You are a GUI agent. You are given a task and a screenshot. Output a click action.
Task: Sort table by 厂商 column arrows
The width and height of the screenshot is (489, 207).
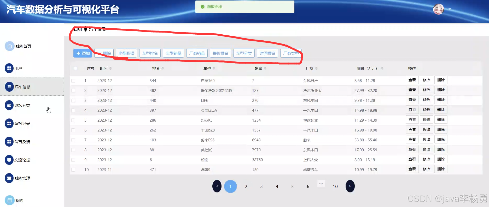point(316,68)
